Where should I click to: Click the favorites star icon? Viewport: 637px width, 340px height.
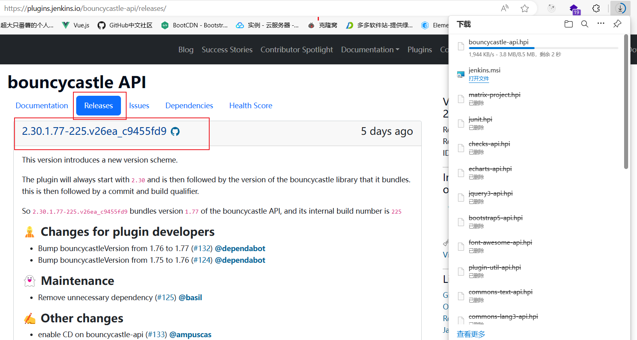pos(525,8)
